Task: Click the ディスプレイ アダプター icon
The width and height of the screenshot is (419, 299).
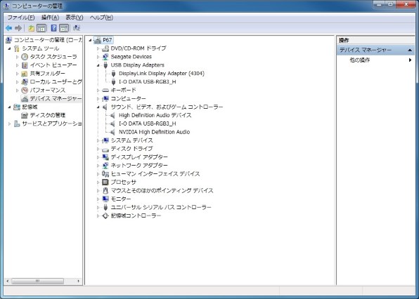Action: pos(105,157)
